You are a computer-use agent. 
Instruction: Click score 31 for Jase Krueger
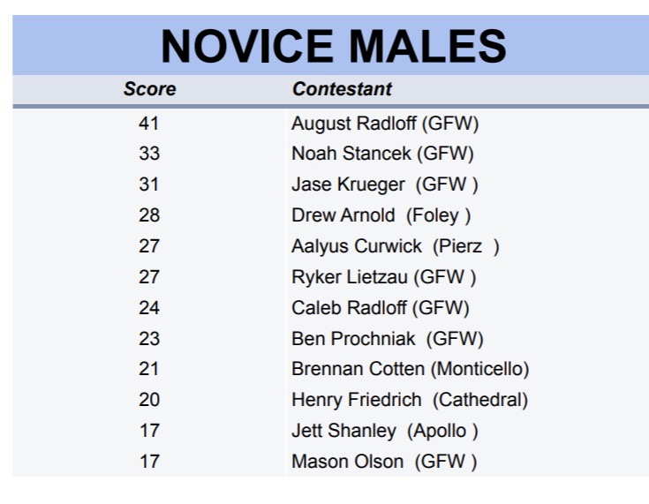[x=149, y=184]
